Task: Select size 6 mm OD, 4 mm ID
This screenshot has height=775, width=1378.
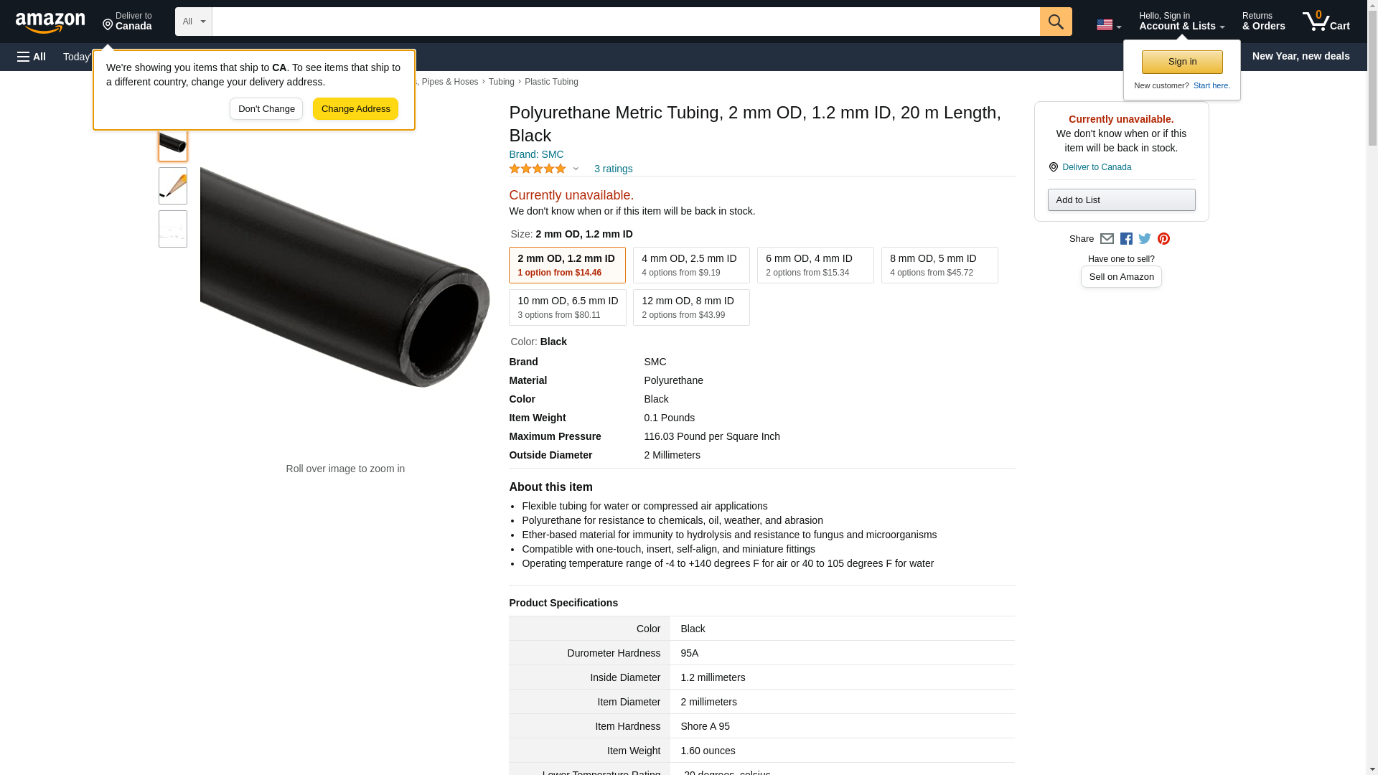Action: (815, 265)
